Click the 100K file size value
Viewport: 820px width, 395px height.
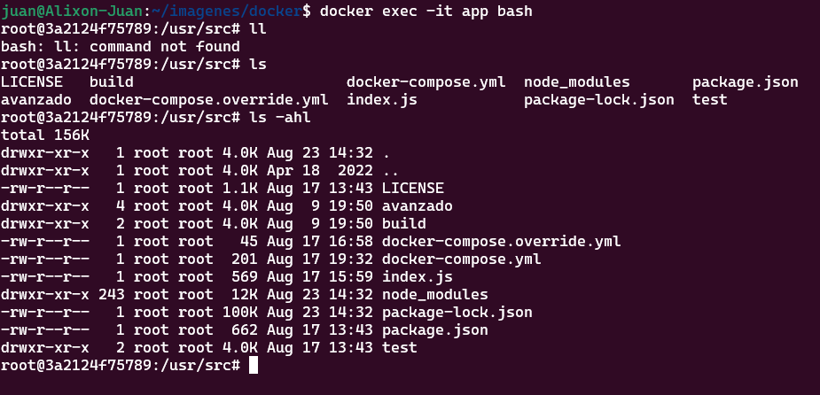click(x=244, y=313)
